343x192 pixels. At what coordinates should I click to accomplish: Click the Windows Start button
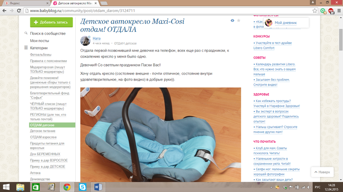click(7, 187)
